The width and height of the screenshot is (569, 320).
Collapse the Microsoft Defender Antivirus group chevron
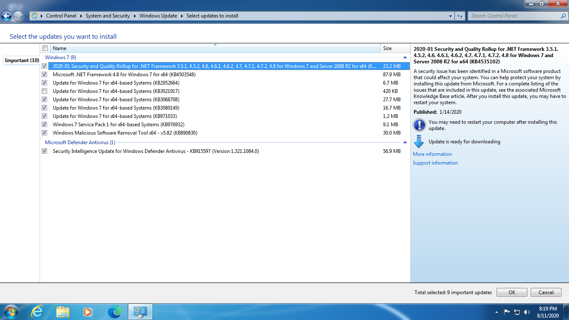pos(405,142)
